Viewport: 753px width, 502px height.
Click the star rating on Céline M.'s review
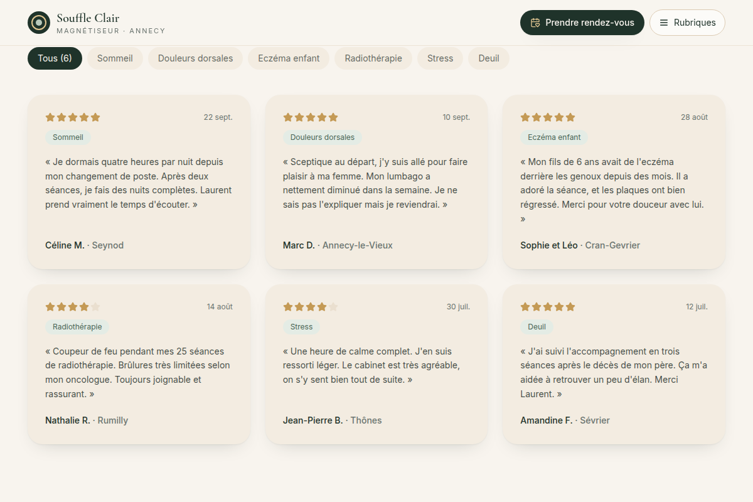73,117
